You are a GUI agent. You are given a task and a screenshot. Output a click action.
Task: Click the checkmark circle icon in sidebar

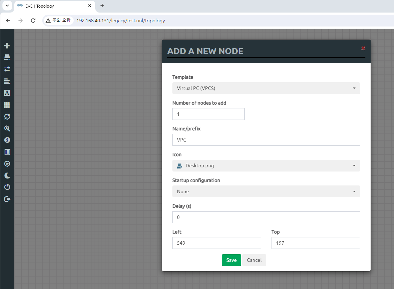click(7, 164)
